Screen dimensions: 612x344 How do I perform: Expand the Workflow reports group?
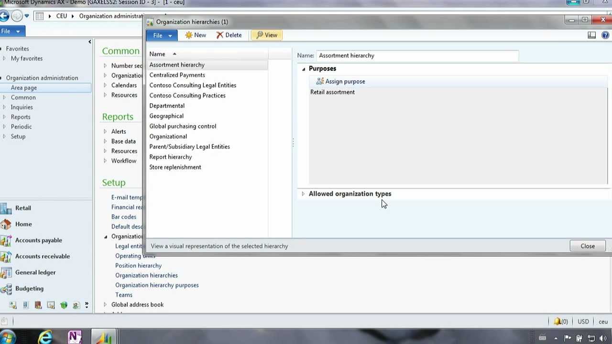[x=105, y=161]
